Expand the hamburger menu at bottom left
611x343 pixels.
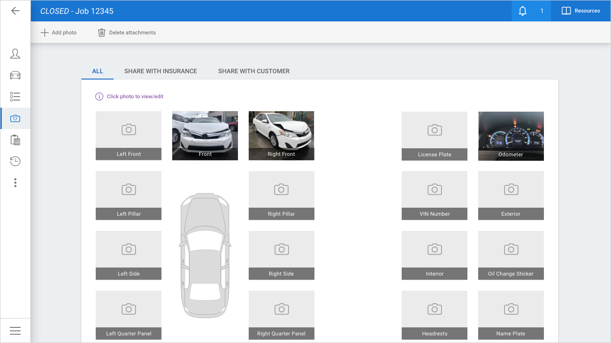point(15,330)
